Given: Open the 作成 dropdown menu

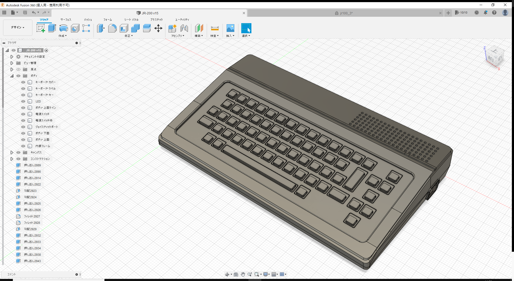Looking at the screenshot, I should 63,36.
